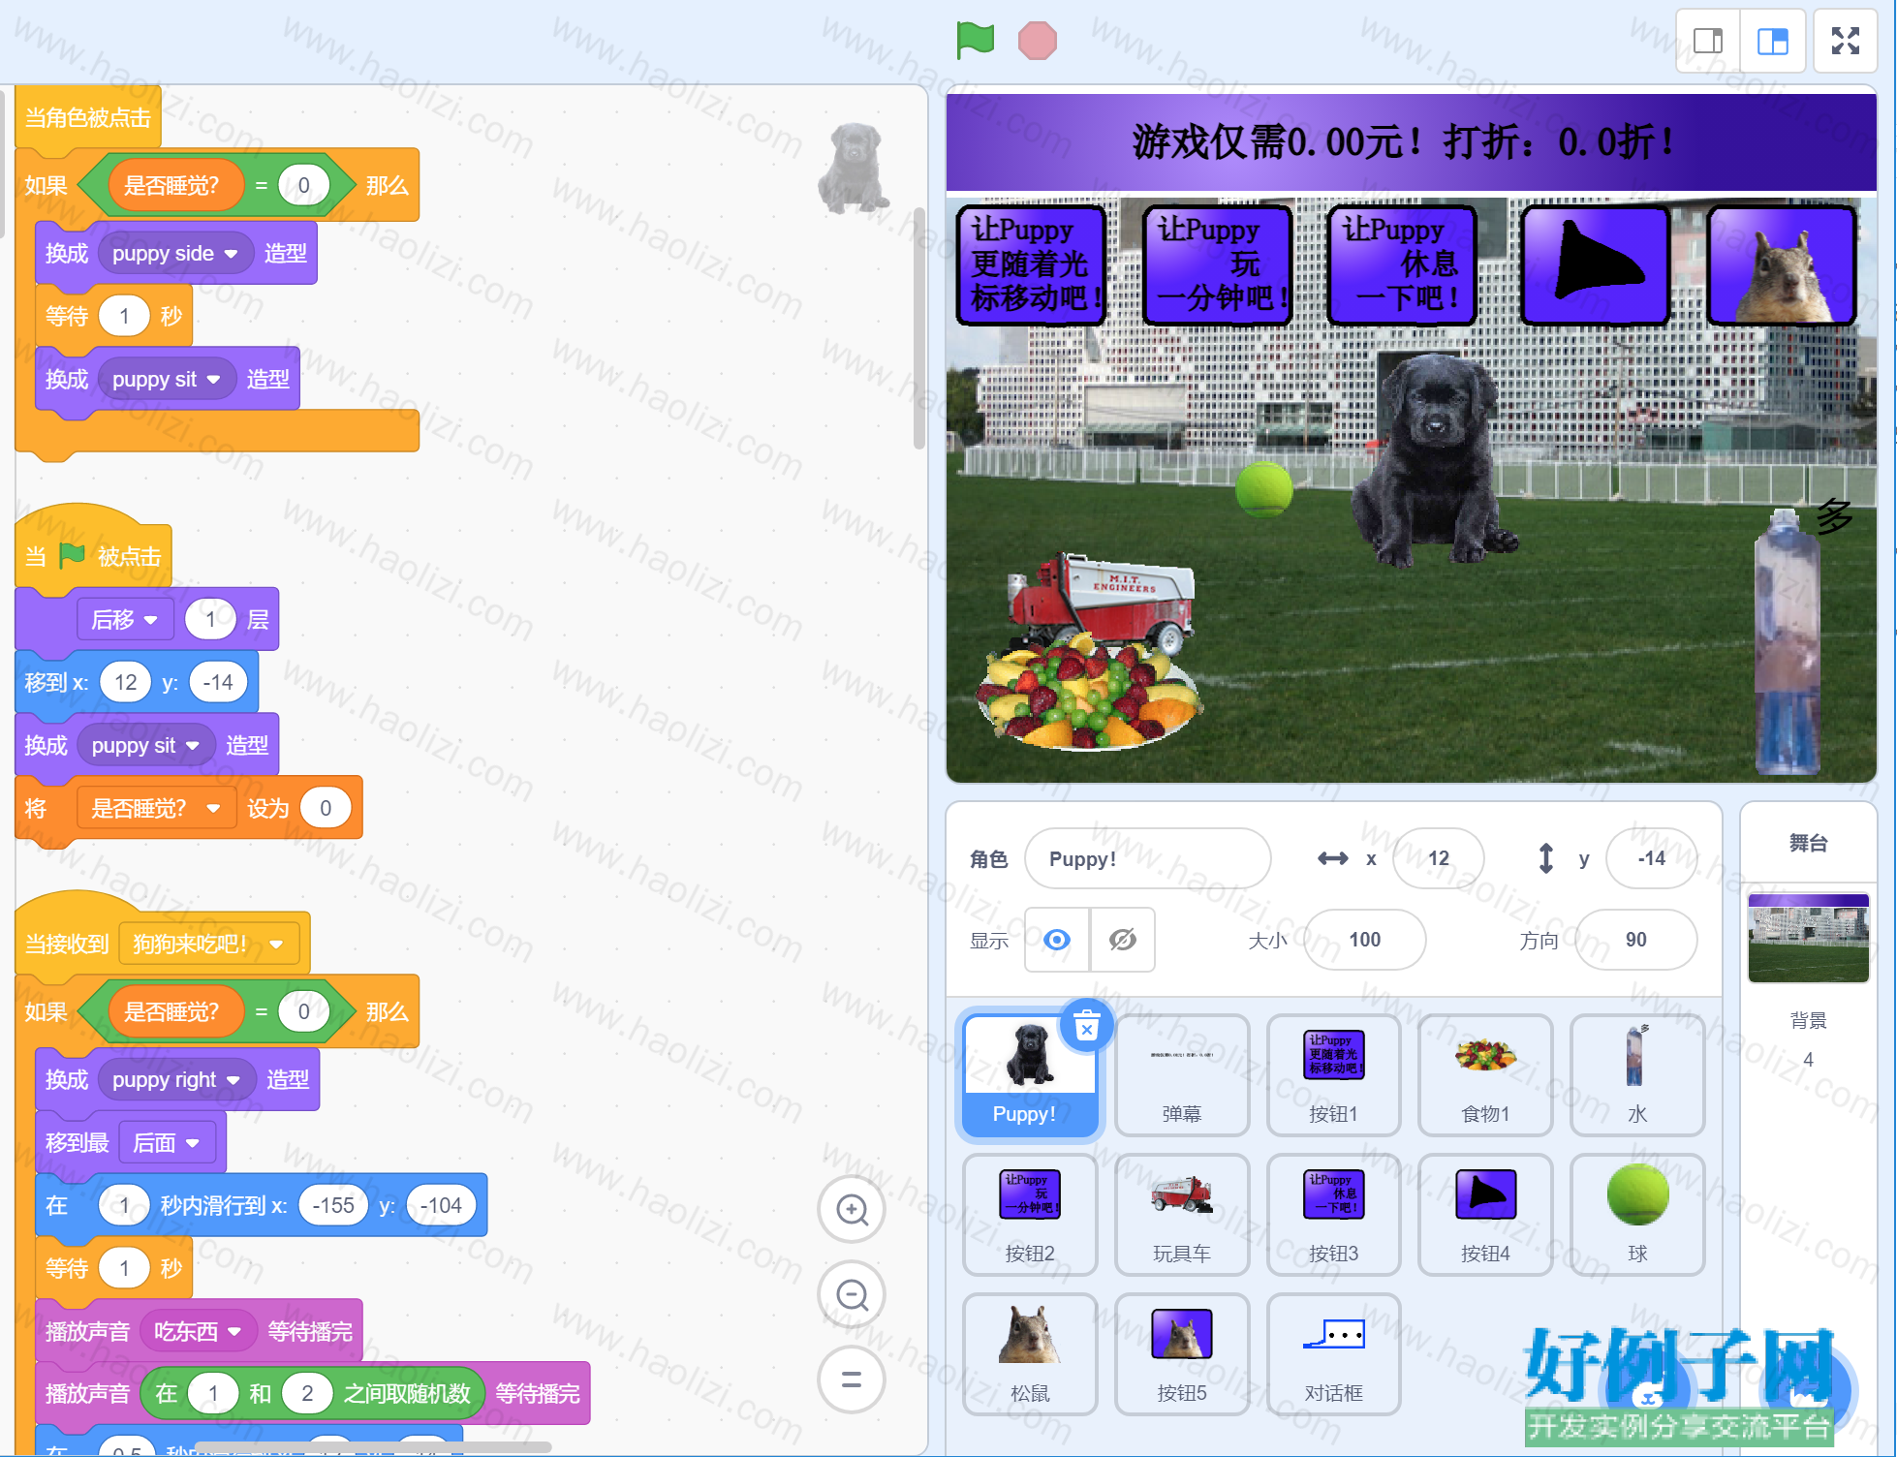Click the black puppy on stage

click(1435, 458)
